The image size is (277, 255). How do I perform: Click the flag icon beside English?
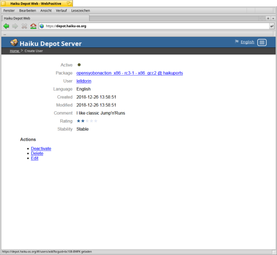(237, 42)
